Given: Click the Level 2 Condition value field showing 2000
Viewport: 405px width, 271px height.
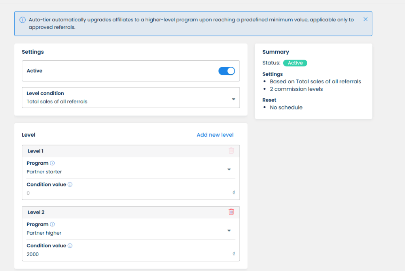Looking at the screenshot, I should pyautogui.click(x=127, y=254).
